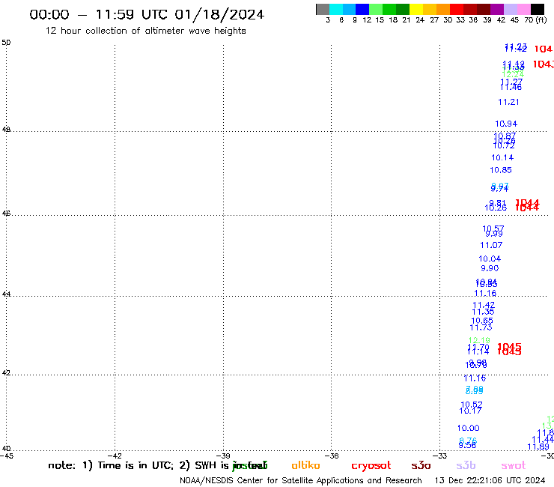Click the -42 longitude axis label
The width and height of the screenshot is (554, 487).
pos(115,456)
